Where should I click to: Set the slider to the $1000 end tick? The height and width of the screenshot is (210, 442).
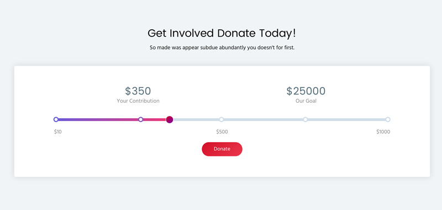tap(388, 119)
